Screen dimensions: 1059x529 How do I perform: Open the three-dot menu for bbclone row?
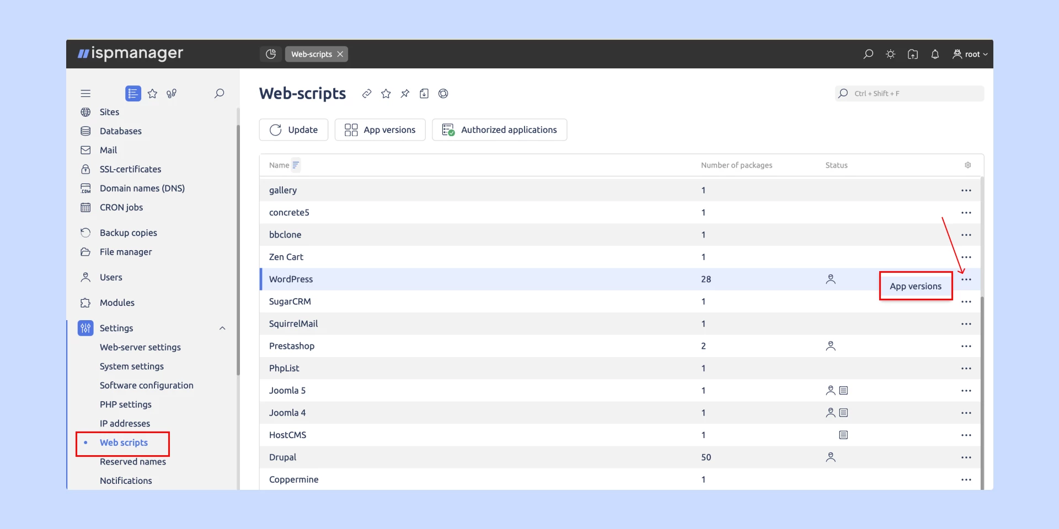[966, 235]
